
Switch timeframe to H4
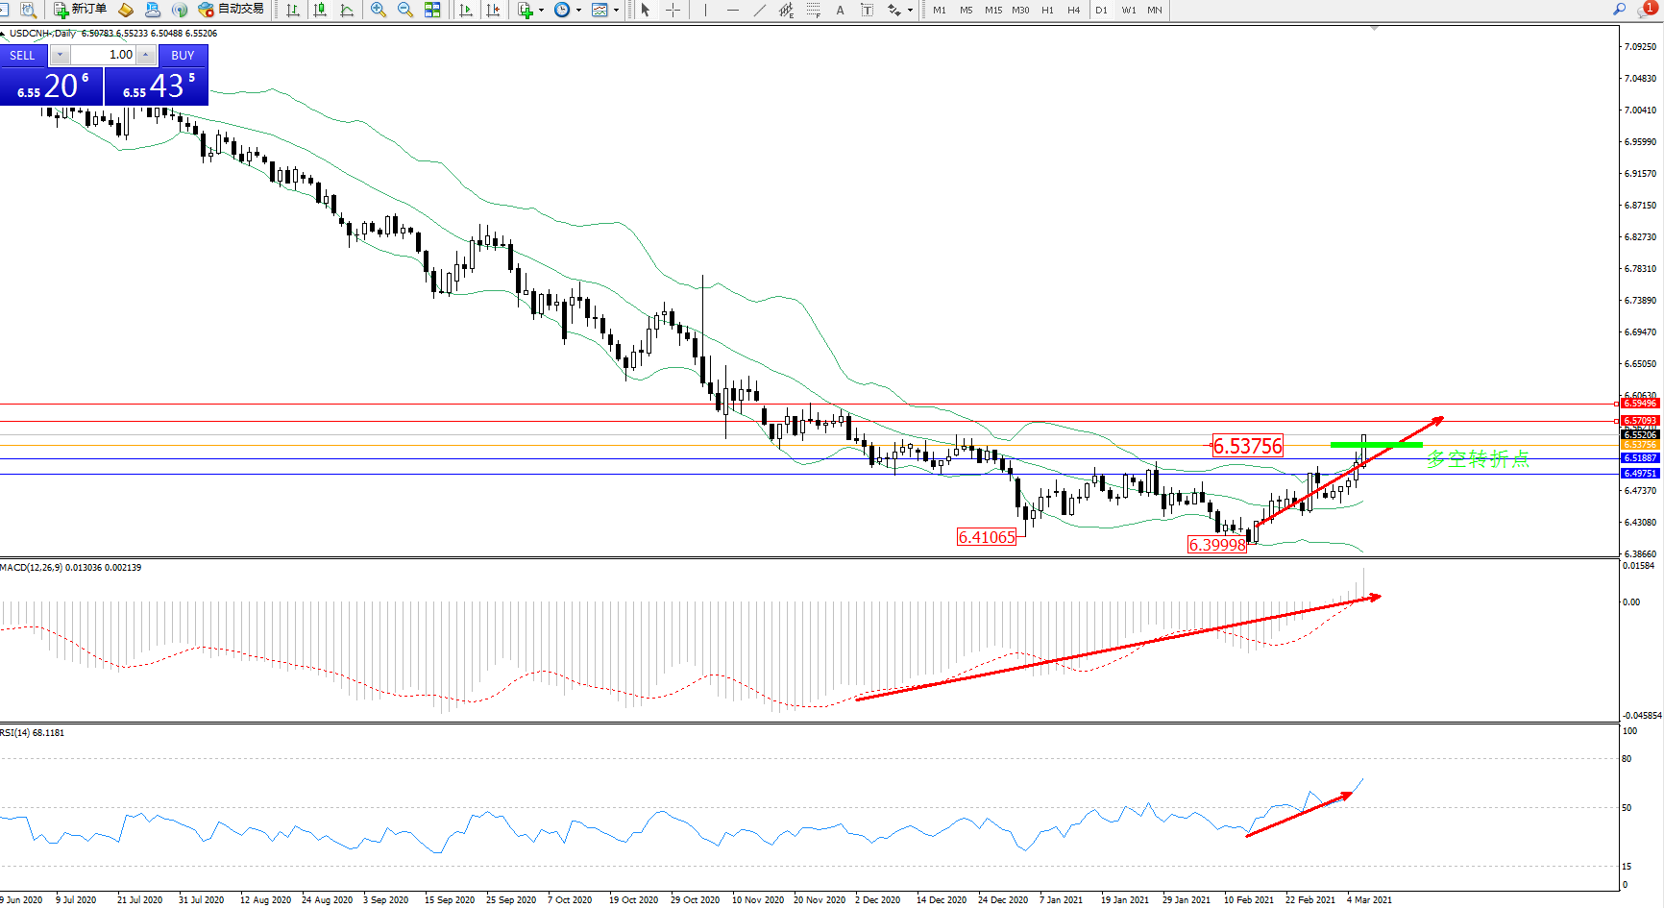pos(1074,10)
